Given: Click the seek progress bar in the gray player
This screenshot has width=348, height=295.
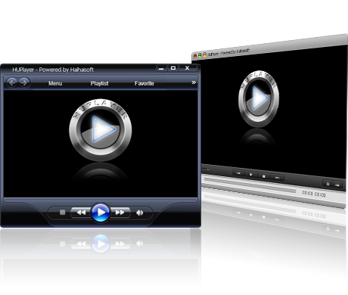Looking at the screenshot, I should (250, 185).
